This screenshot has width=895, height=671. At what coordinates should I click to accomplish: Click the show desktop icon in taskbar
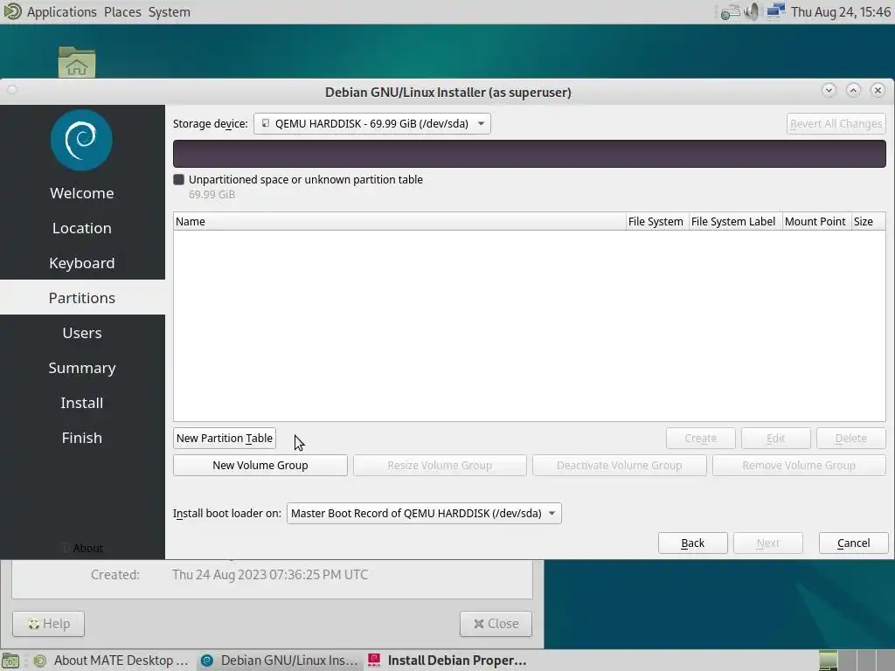[x=10, y=661]
